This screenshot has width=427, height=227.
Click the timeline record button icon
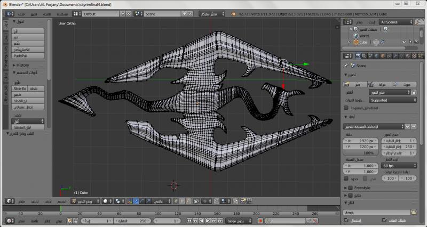click(260, 220)
